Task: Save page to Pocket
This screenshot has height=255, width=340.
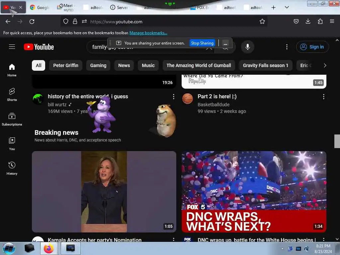Action: (296, 21)
